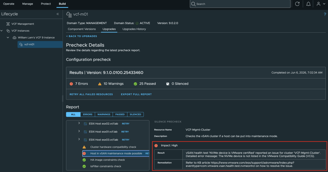This screenshot has height=172, width=328.
Task: Click error icon for Host in vSAN maintenance mode
Action: pos(84,153)
